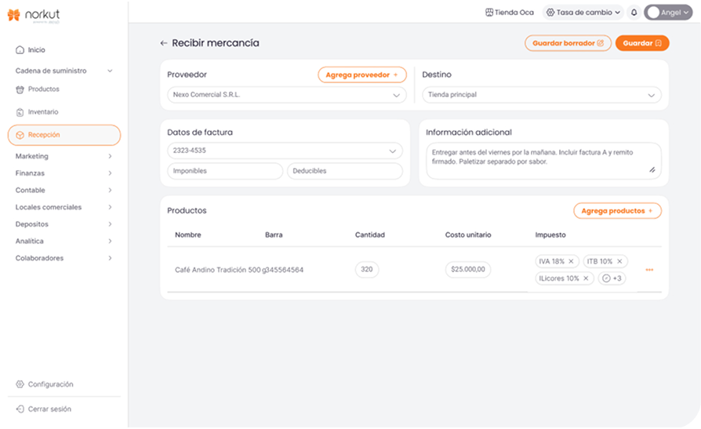Open notifications bell icon
The height and width of the screenshot is (429, 701).
(x=634, y=13)
